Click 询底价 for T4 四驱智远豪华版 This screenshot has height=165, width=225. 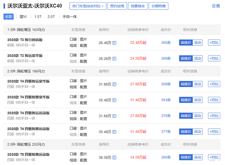click(186, 84)
